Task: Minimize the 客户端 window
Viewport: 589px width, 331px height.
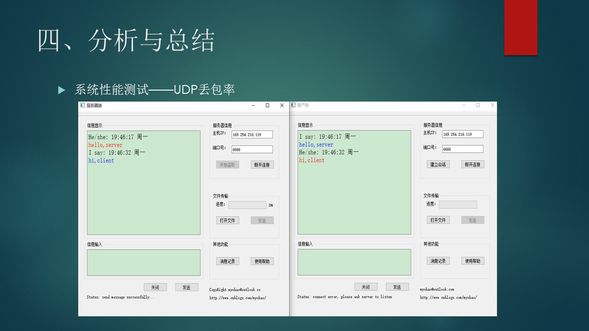Action: [464, 105]
